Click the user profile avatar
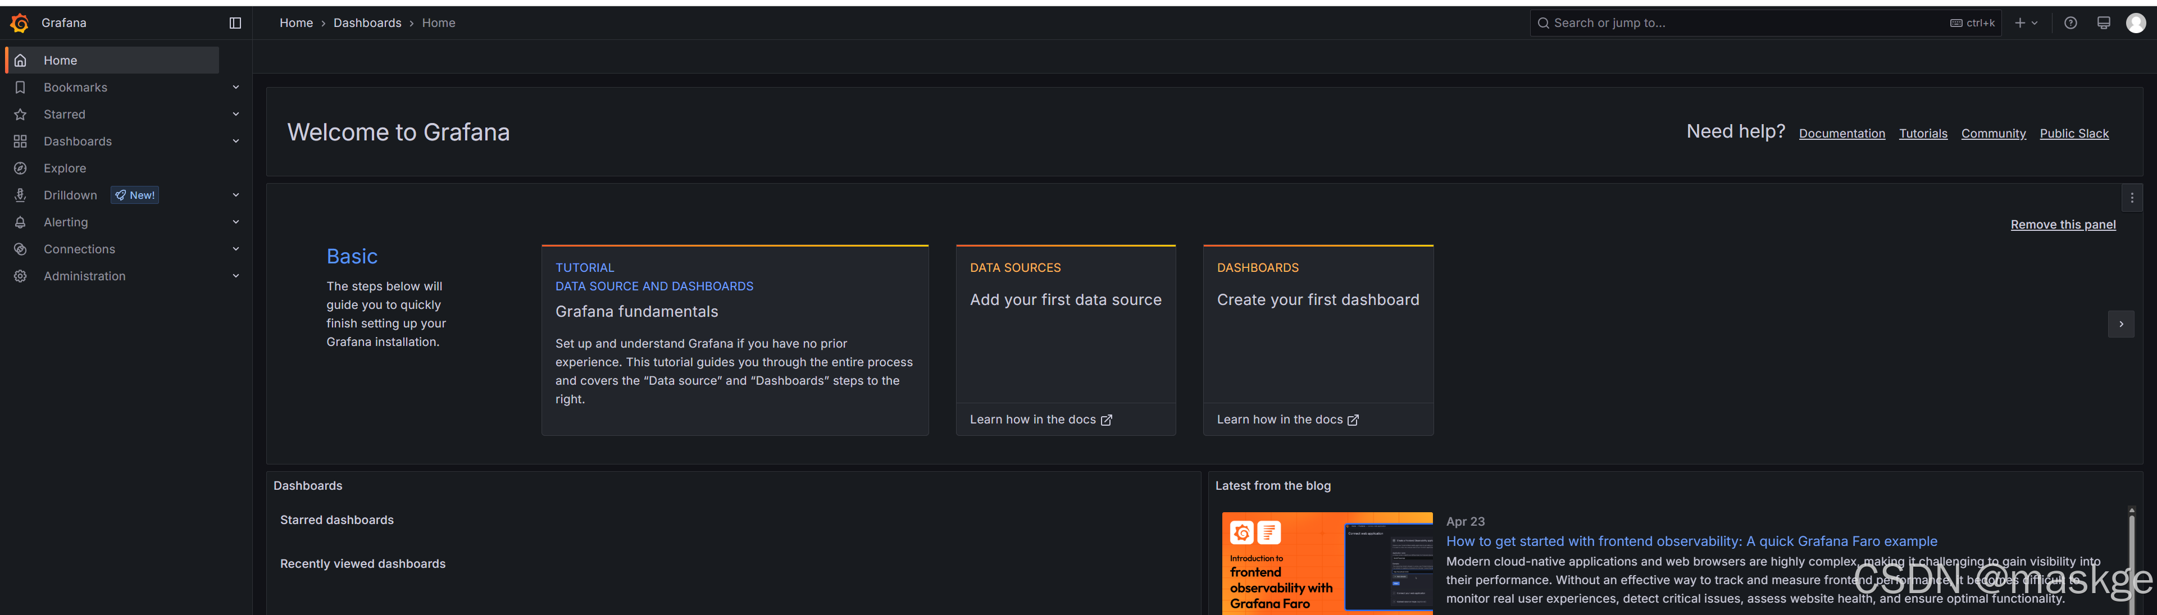Screen dimensions: 2157x615 coord(2135,22)
